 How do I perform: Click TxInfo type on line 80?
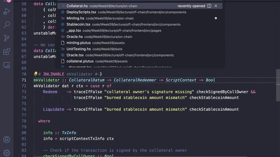(x=69, y=133)
